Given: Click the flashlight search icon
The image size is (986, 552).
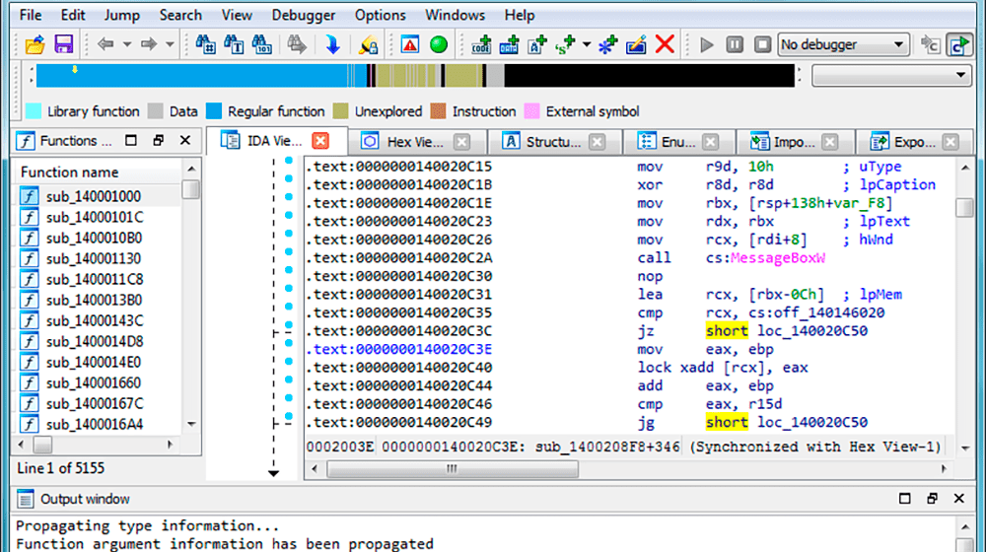Looking at the screenshot, I should coord(368,44).
